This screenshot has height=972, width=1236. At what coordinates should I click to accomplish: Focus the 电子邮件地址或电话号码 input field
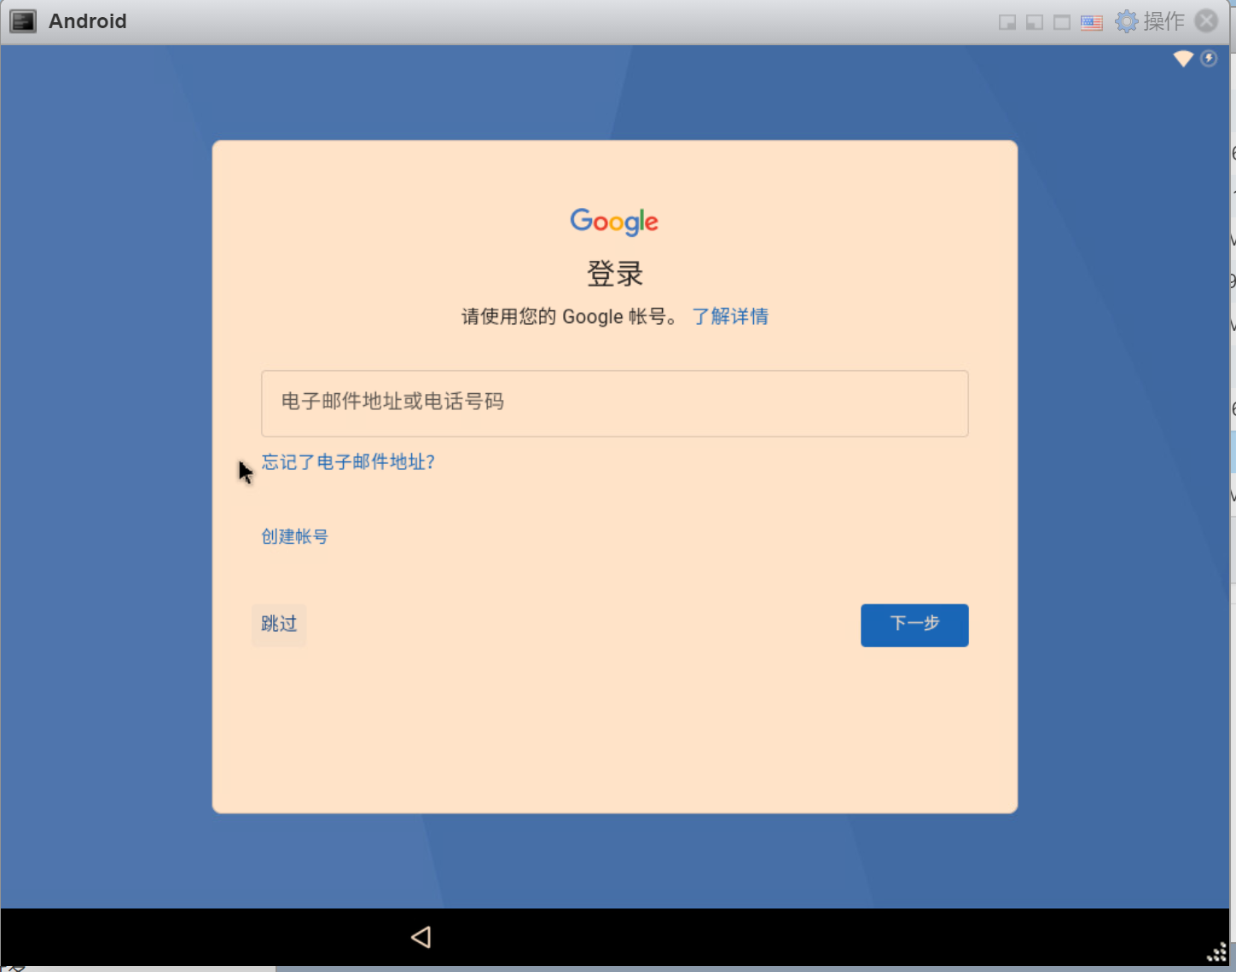[x=614, y=403]
